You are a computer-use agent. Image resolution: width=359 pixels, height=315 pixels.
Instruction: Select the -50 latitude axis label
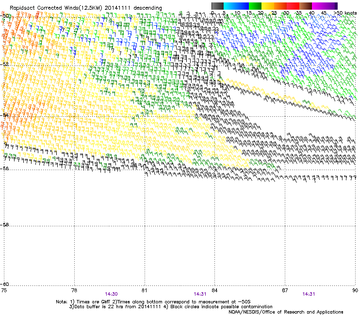(4, 16)
